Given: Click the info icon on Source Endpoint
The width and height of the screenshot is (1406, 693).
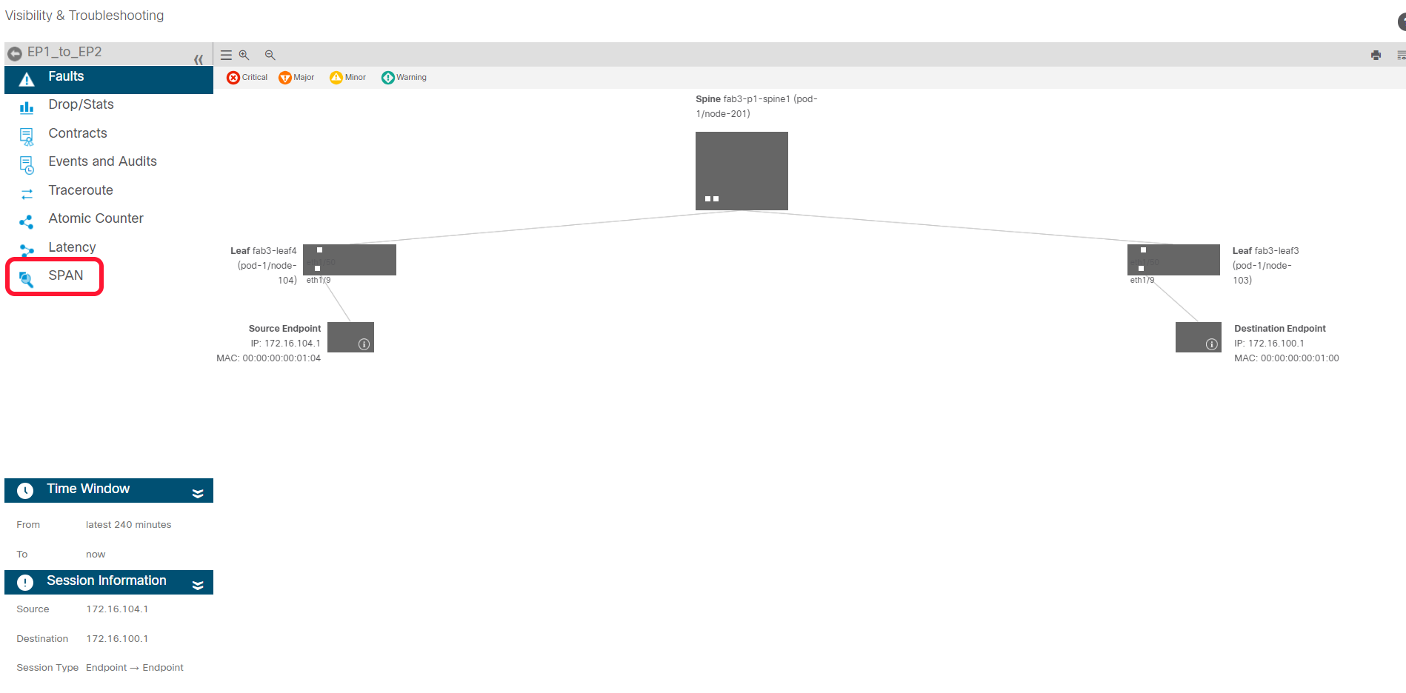Looking at the screenshot, I should tap(364, 344).
